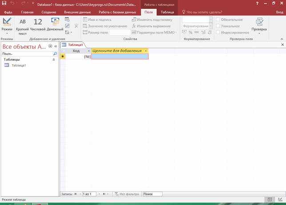Switch to the Таблица ribbon tab

(x=167, y=12)
